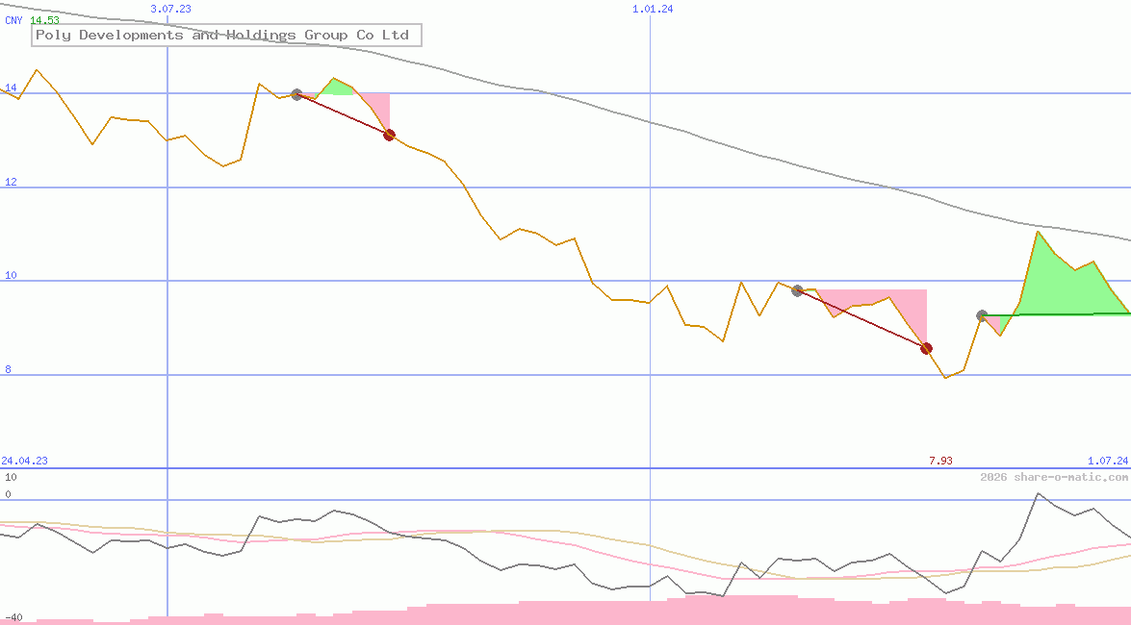Click the 12 price axis label

tap(11, 183)
